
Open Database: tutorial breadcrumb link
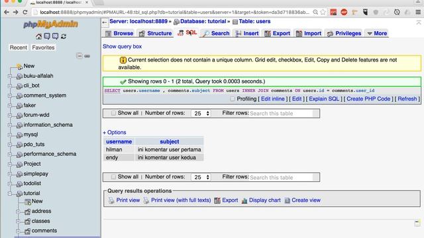[x=203, y=21]
